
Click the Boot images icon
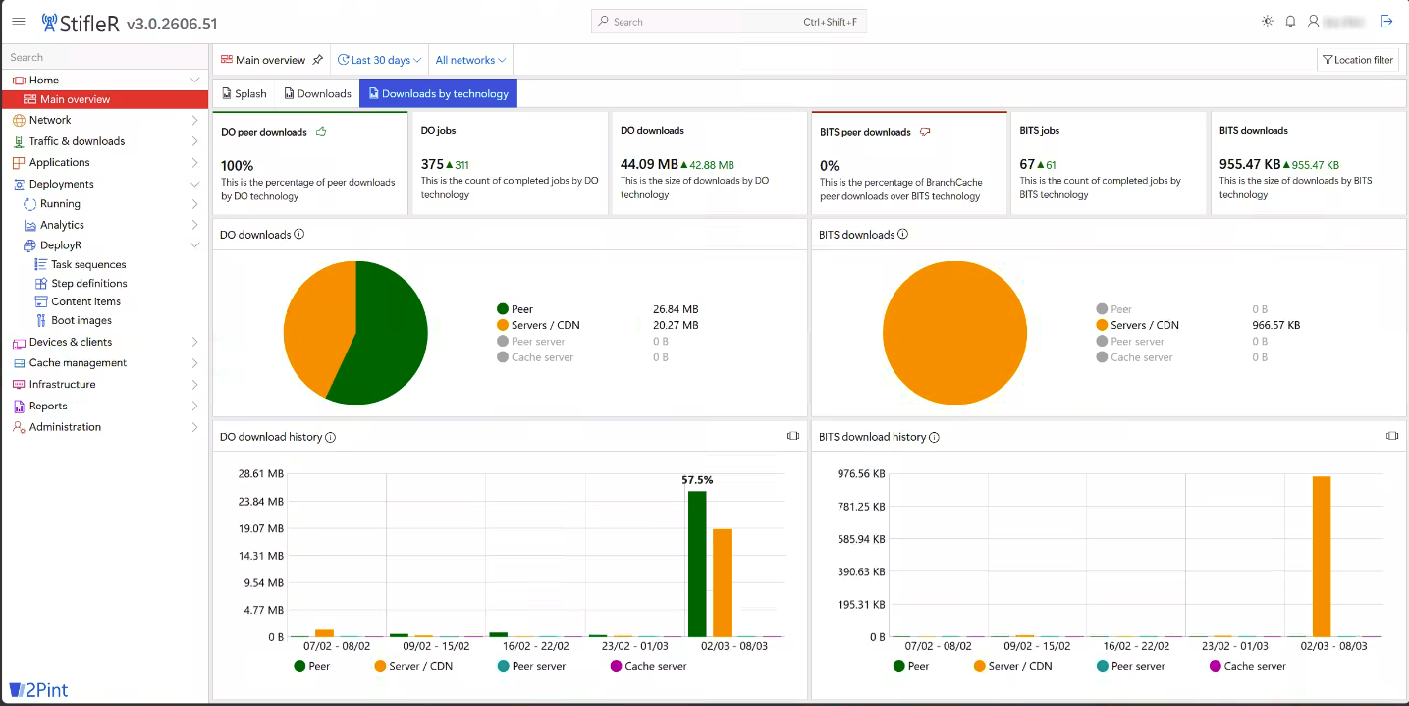click(41, 320)
